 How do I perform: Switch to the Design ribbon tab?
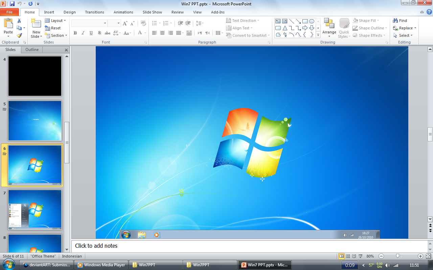click(x=70, y=12)
